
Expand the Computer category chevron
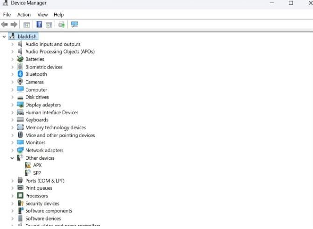[x=12, y=90]
